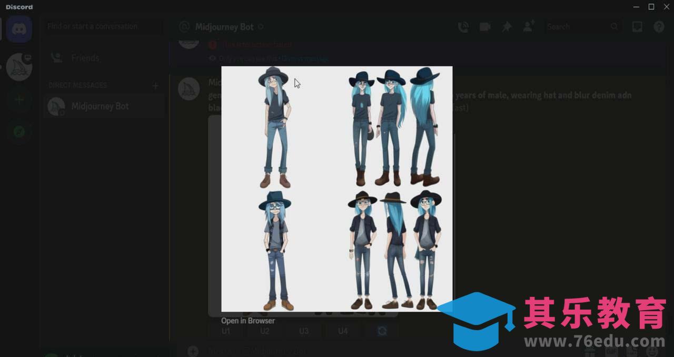Open the Midjourney server sailboat icon
The height and width of the screenshot is (357, 674).
click(x=19, y=66)
